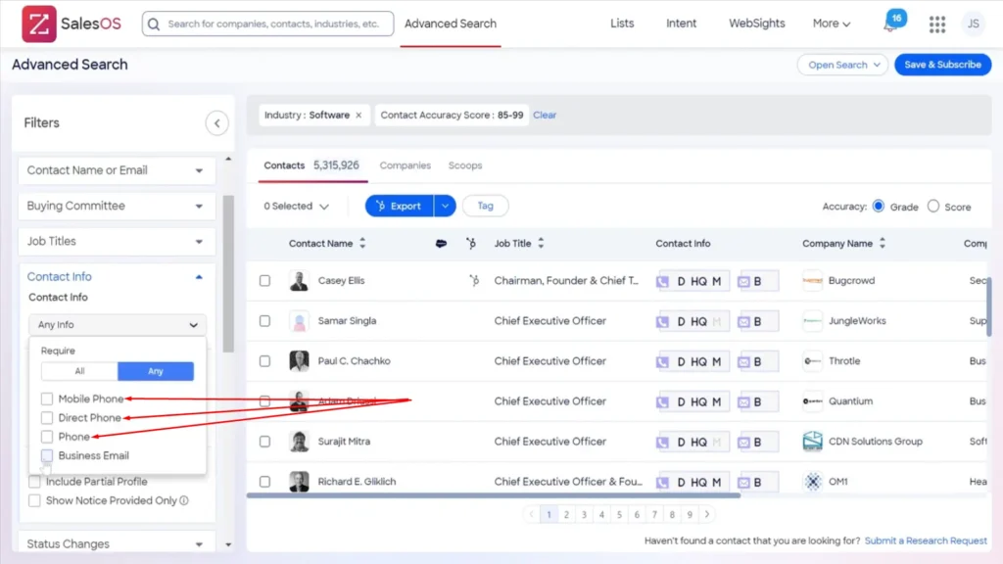Check the Direct Phone checkbox
This screenshot has width=1003, height=564.
coord(47,418)
